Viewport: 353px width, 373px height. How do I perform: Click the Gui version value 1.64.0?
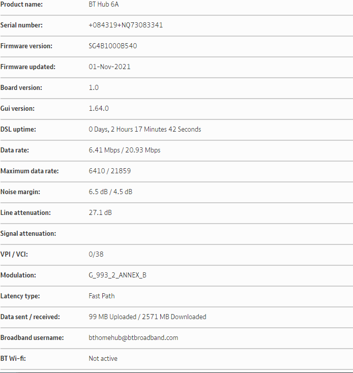click(99, 108)
